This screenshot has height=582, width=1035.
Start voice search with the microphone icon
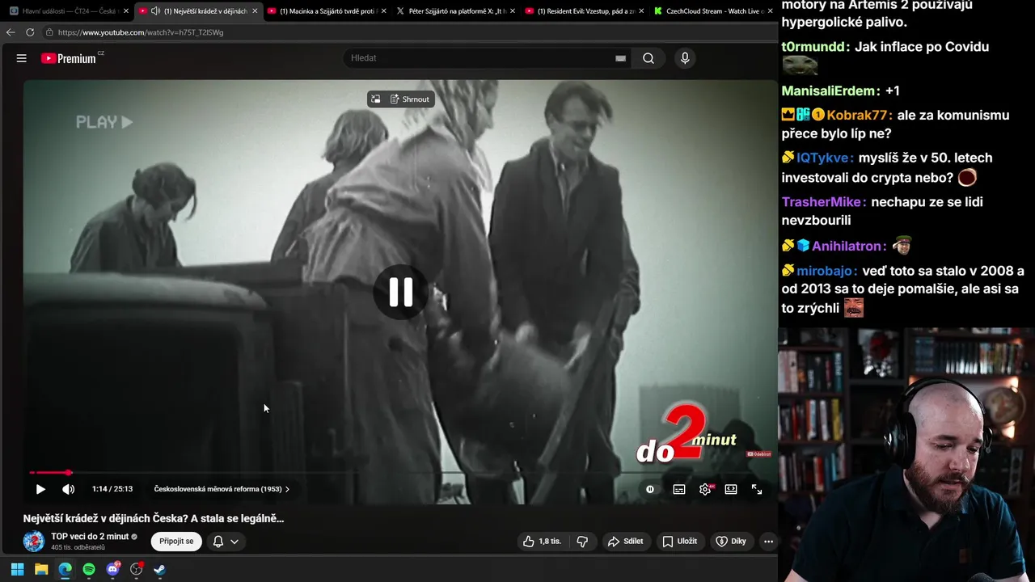click(x=685, y=58)
